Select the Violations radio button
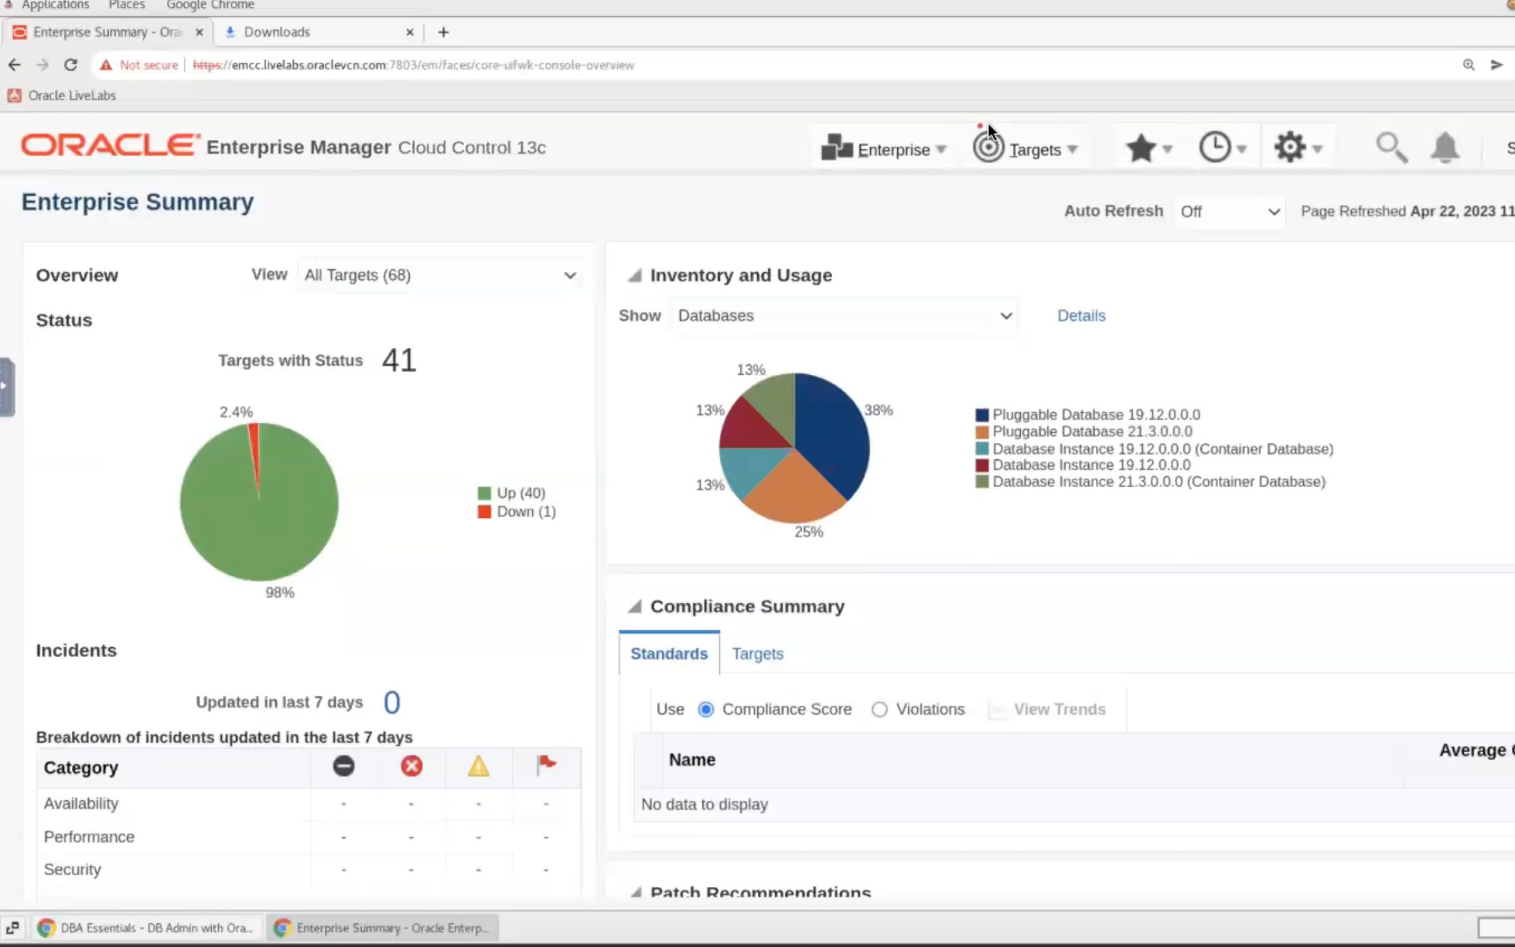The image size is (1515, 947). pyautogui.click(x=879, y=710)
